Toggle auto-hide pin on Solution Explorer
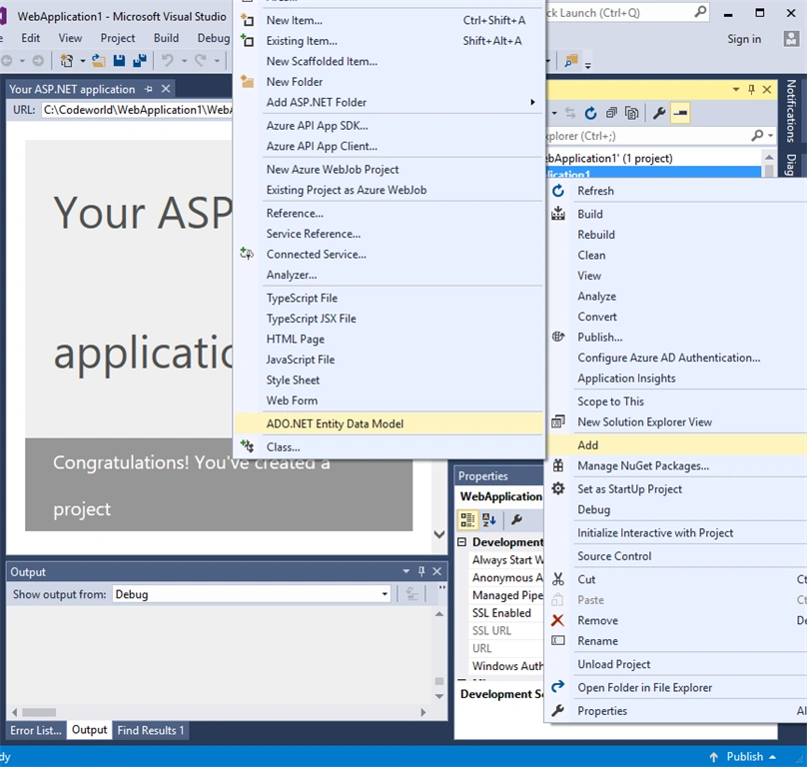 [751, 90]
